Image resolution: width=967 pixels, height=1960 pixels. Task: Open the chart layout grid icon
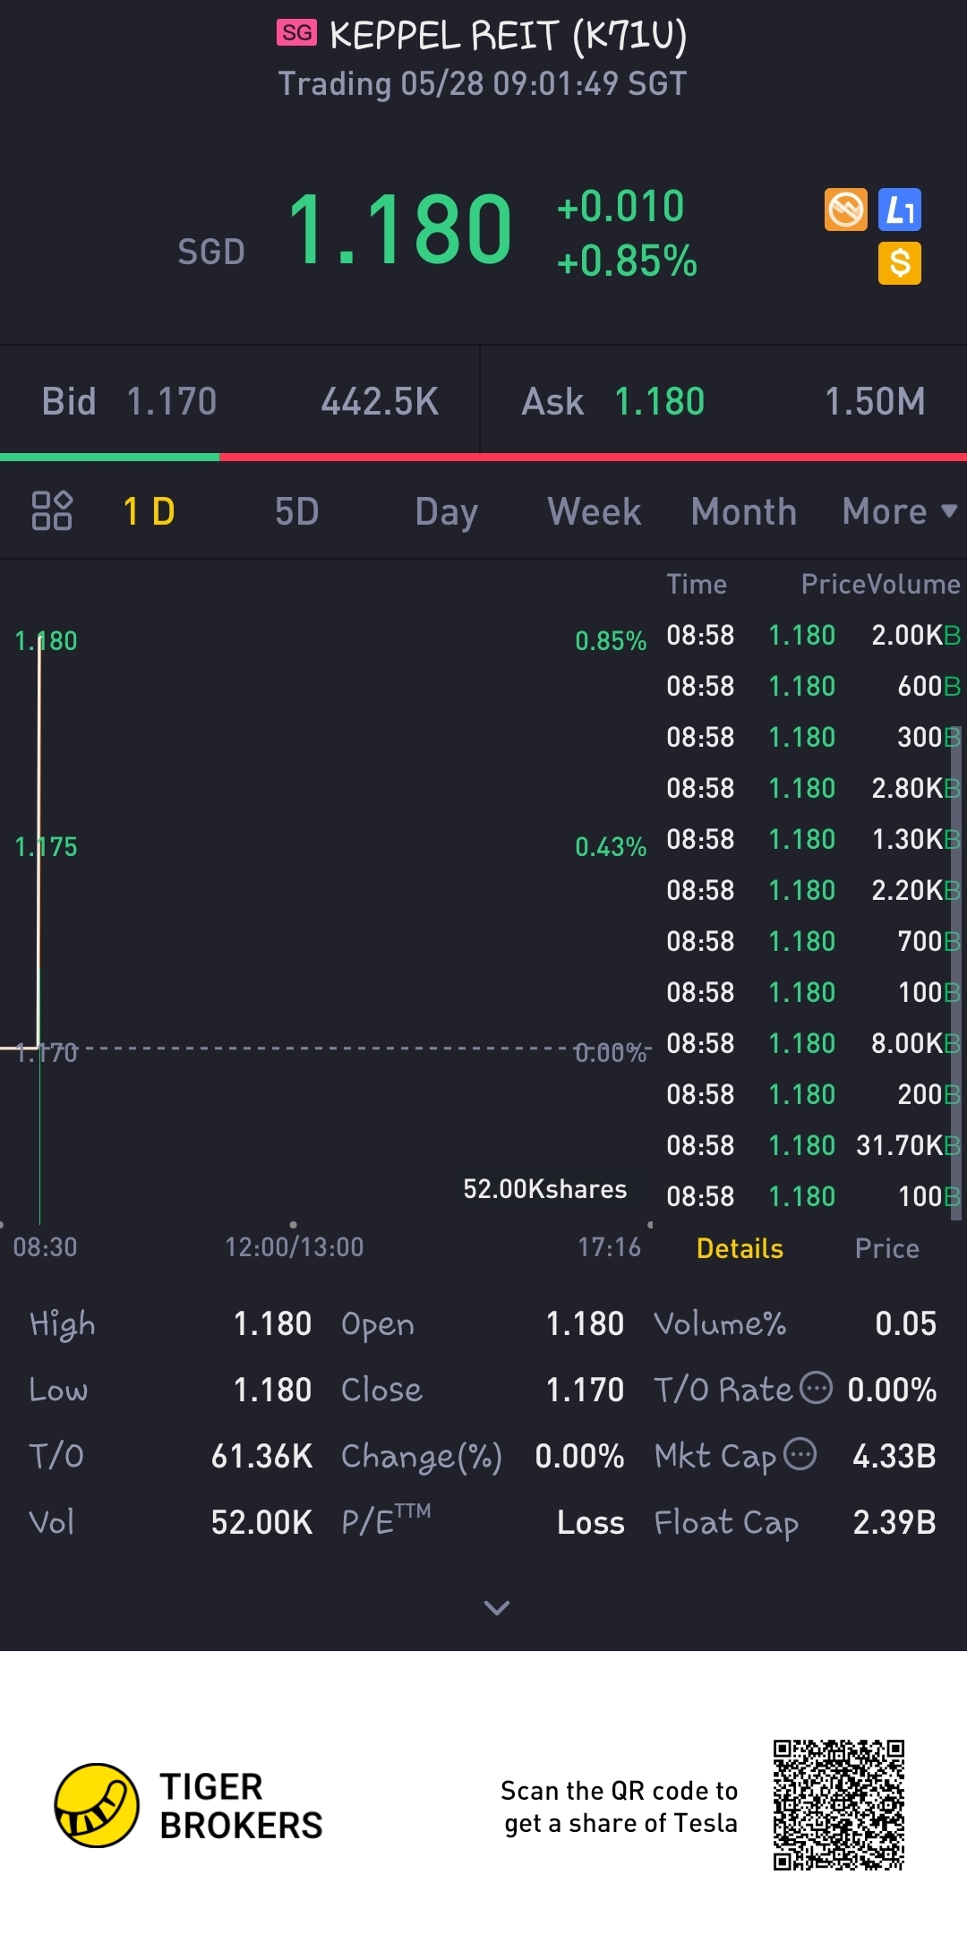[52, 511]
